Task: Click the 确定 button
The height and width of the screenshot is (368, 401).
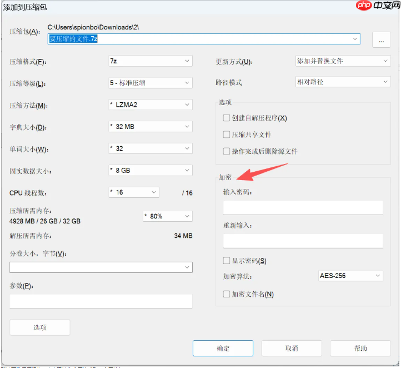Action: 223,349
